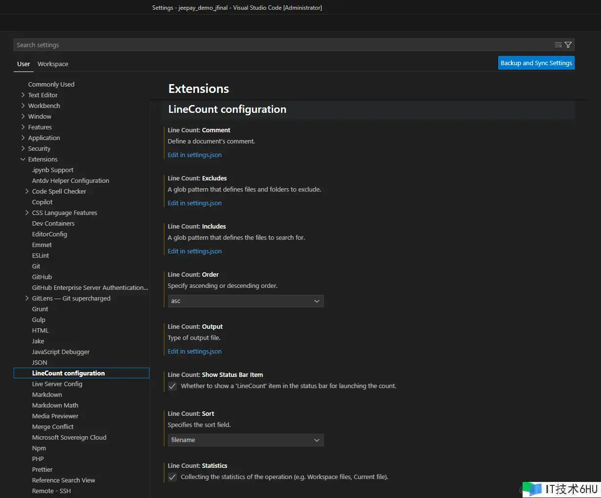This screenshot has height=498, width=601.
Task: Select Npm in extensions list
Action: tap(39, 448)
